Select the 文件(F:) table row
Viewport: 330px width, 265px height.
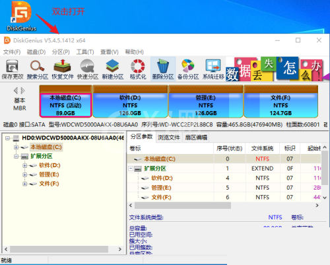tap(224, 197)
